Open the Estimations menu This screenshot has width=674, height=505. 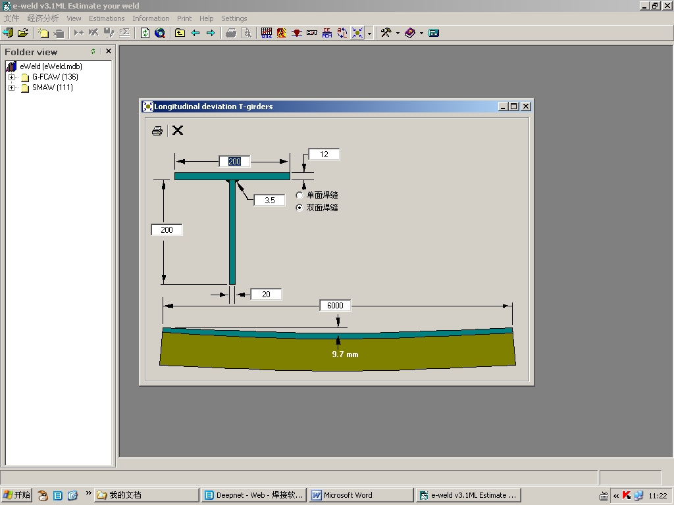click(x=107, y=18)
